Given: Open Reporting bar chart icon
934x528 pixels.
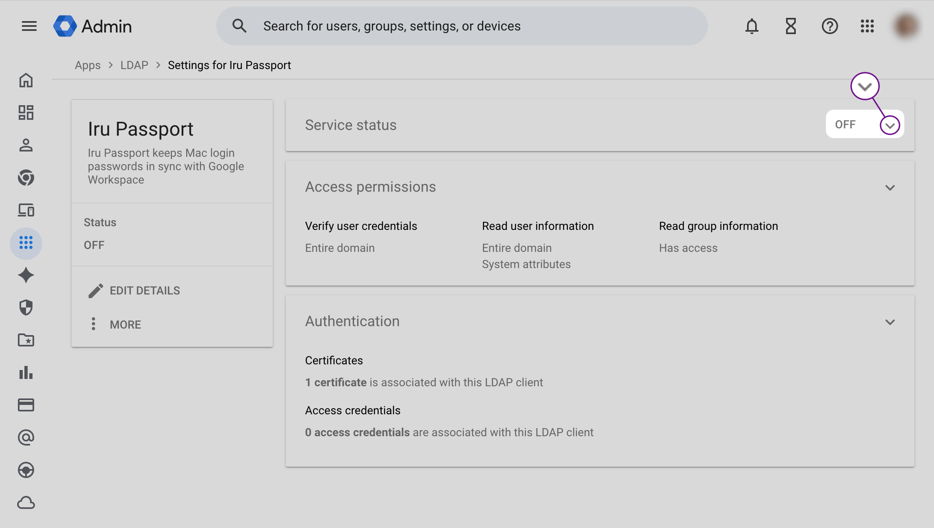Looking at the screenshot, I should click(26, 372).
